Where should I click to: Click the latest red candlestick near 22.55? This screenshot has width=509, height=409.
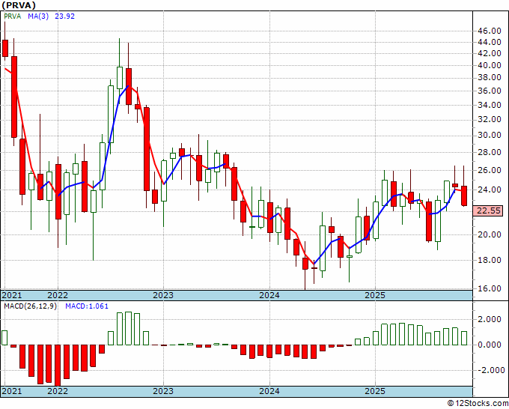coord(464,196)
